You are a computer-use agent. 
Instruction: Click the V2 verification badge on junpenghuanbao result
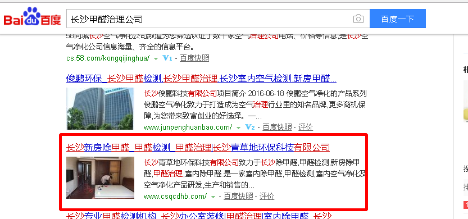250,127
